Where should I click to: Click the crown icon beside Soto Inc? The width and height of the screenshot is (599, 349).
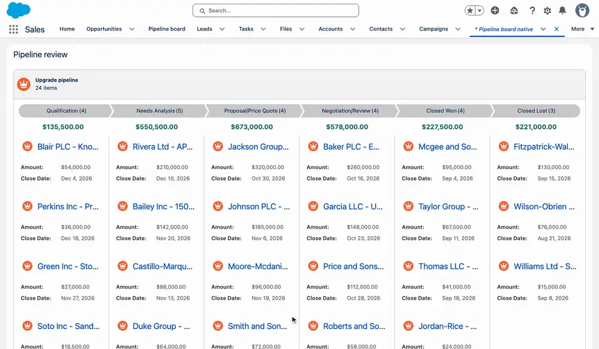click(27, 326)
